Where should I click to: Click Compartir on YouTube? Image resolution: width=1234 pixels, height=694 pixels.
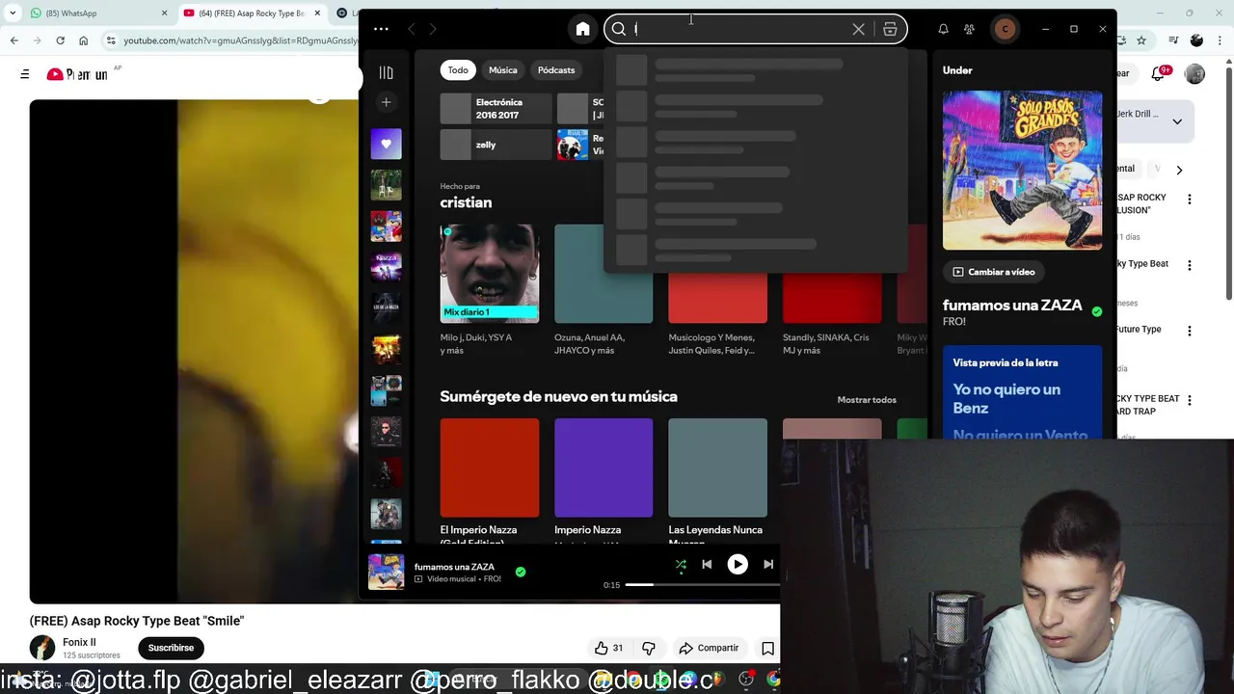tap(709, 648)
